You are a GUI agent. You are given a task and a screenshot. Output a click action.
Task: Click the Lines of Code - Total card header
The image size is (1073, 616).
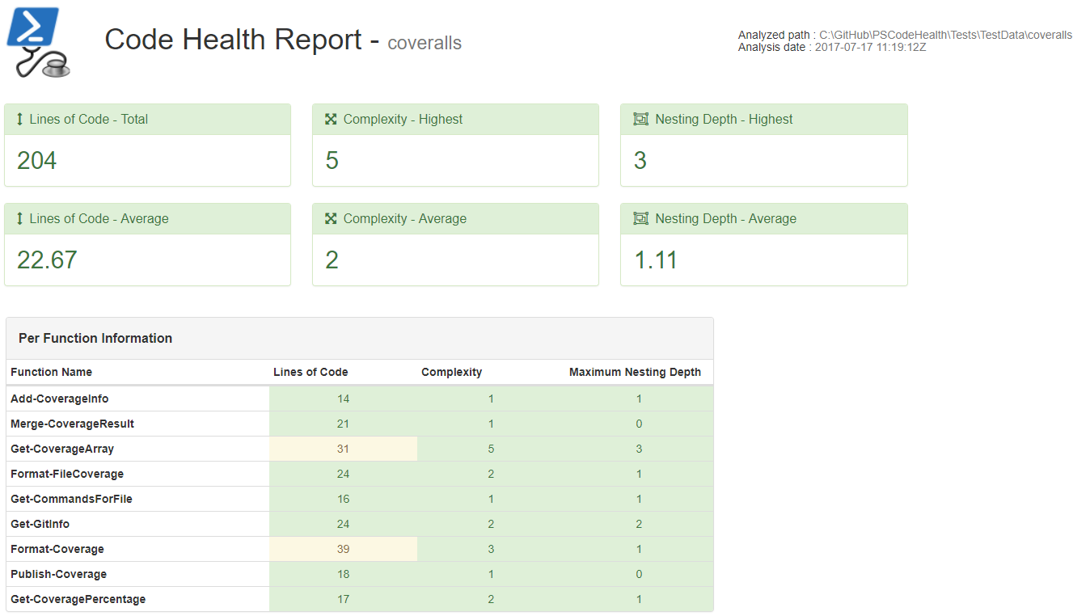pyautogui.click(x=147, y=119)
